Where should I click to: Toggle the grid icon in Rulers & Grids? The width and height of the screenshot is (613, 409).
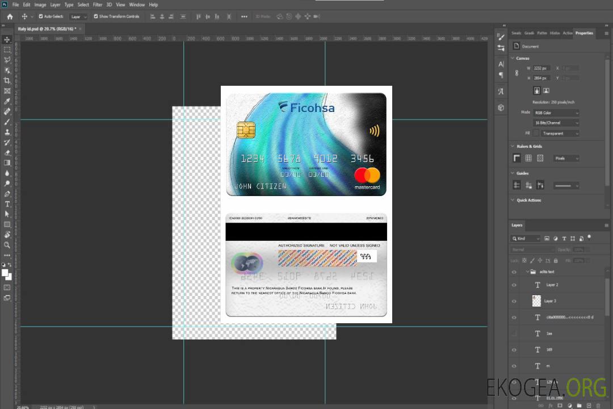pyautogui.click(x=528, y=158)
